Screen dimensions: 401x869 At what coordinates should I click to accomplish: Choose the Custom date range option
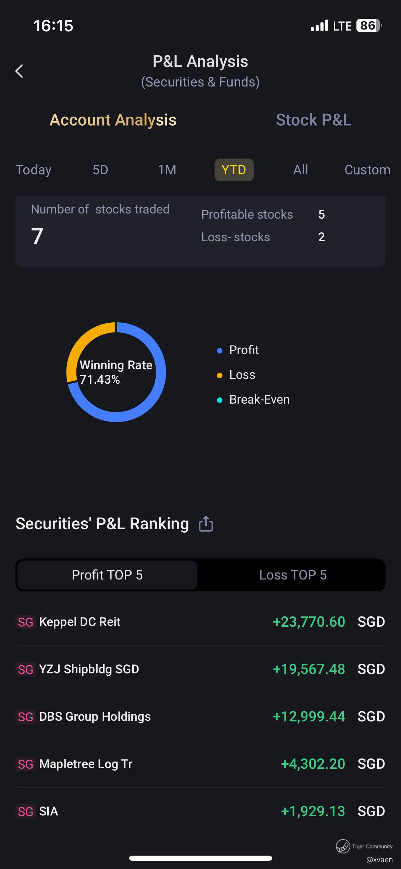(367, 170)
